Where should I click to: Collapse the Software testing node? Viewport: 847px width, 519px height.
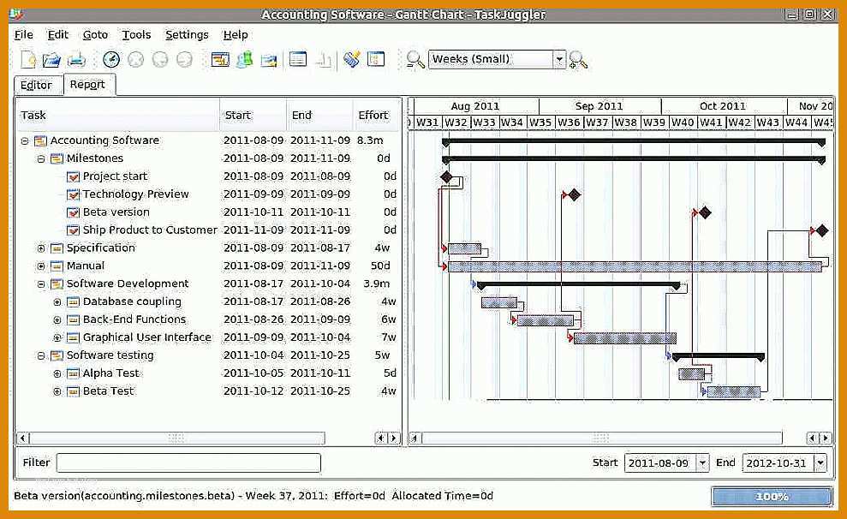pos(41,356)
